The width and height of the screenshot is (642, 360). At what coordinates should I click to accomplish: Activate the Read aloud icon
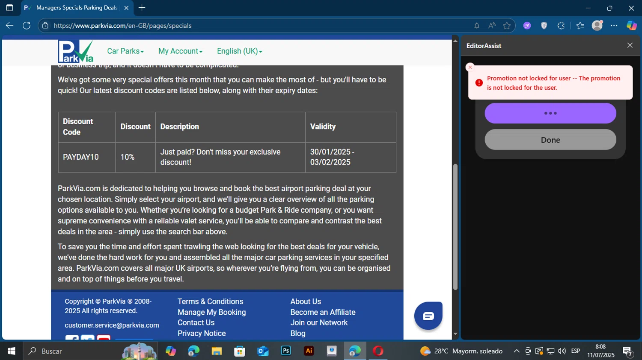(492, 26)
